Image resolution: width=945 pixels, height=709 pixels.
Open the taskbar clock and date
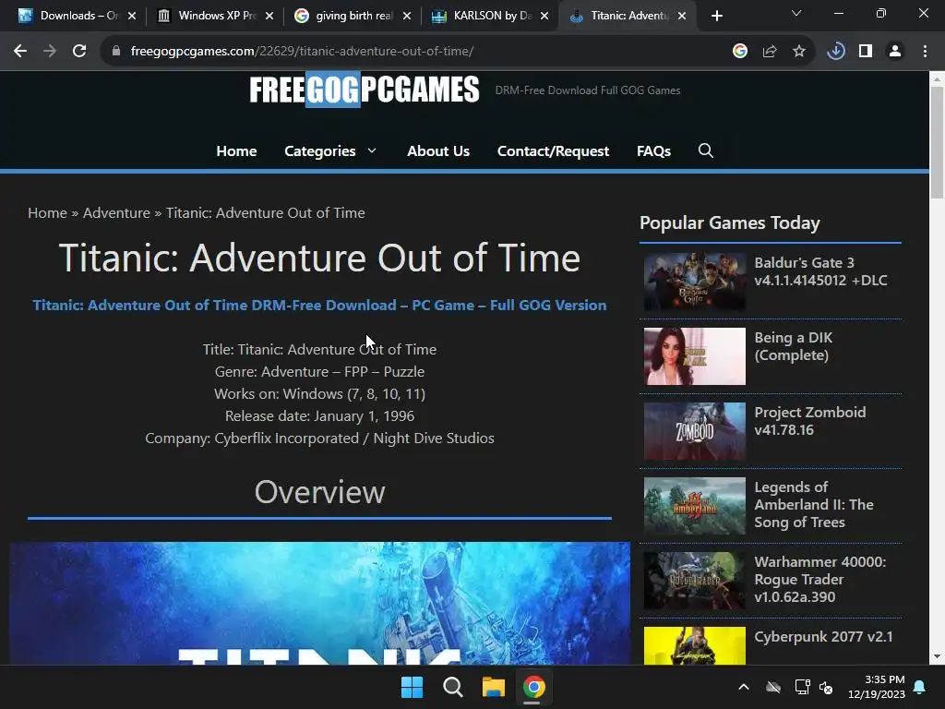point(877,687)
